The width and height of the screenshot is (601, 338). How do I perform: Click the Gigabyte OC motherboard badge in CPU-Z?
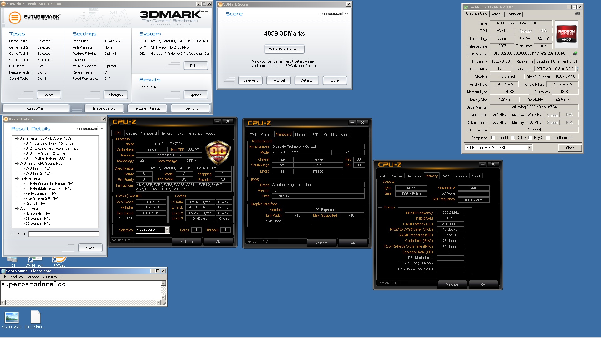[x=218, y=153]
